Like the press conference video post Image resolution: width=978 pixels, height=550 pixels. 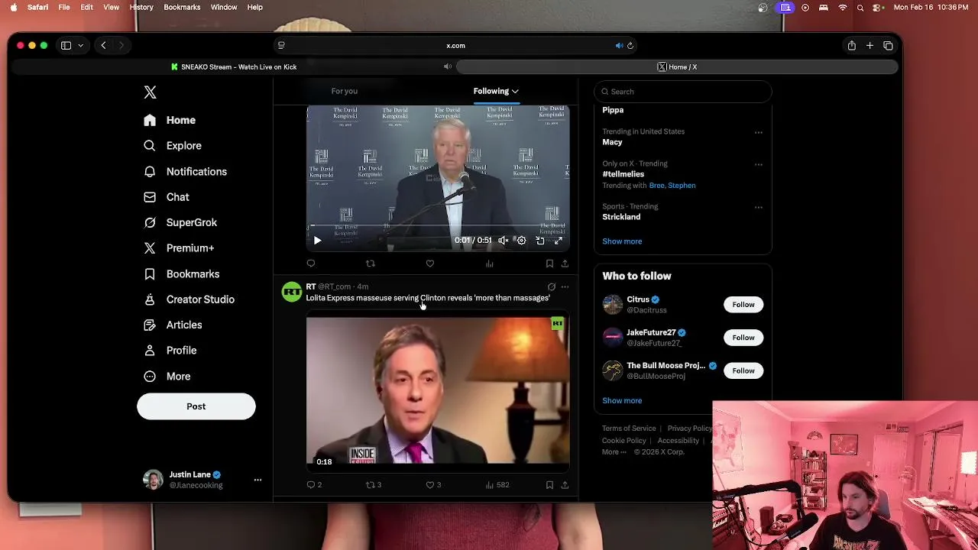pyautogui.click(x=430, y=264)
